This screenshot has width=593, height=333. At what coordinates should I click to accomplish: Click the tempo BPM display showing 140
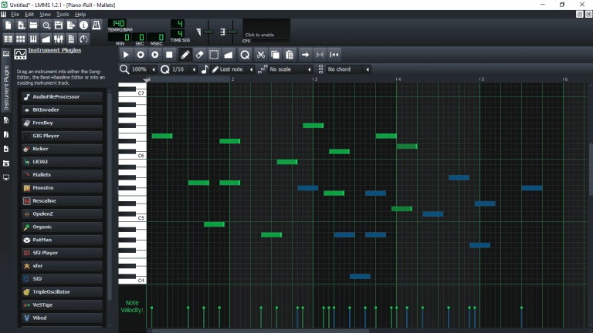119,24
